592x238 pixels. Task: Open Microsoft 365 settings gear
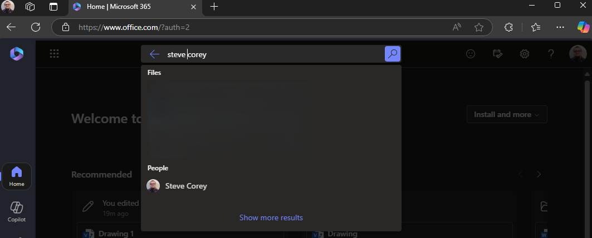coord(524,54)
